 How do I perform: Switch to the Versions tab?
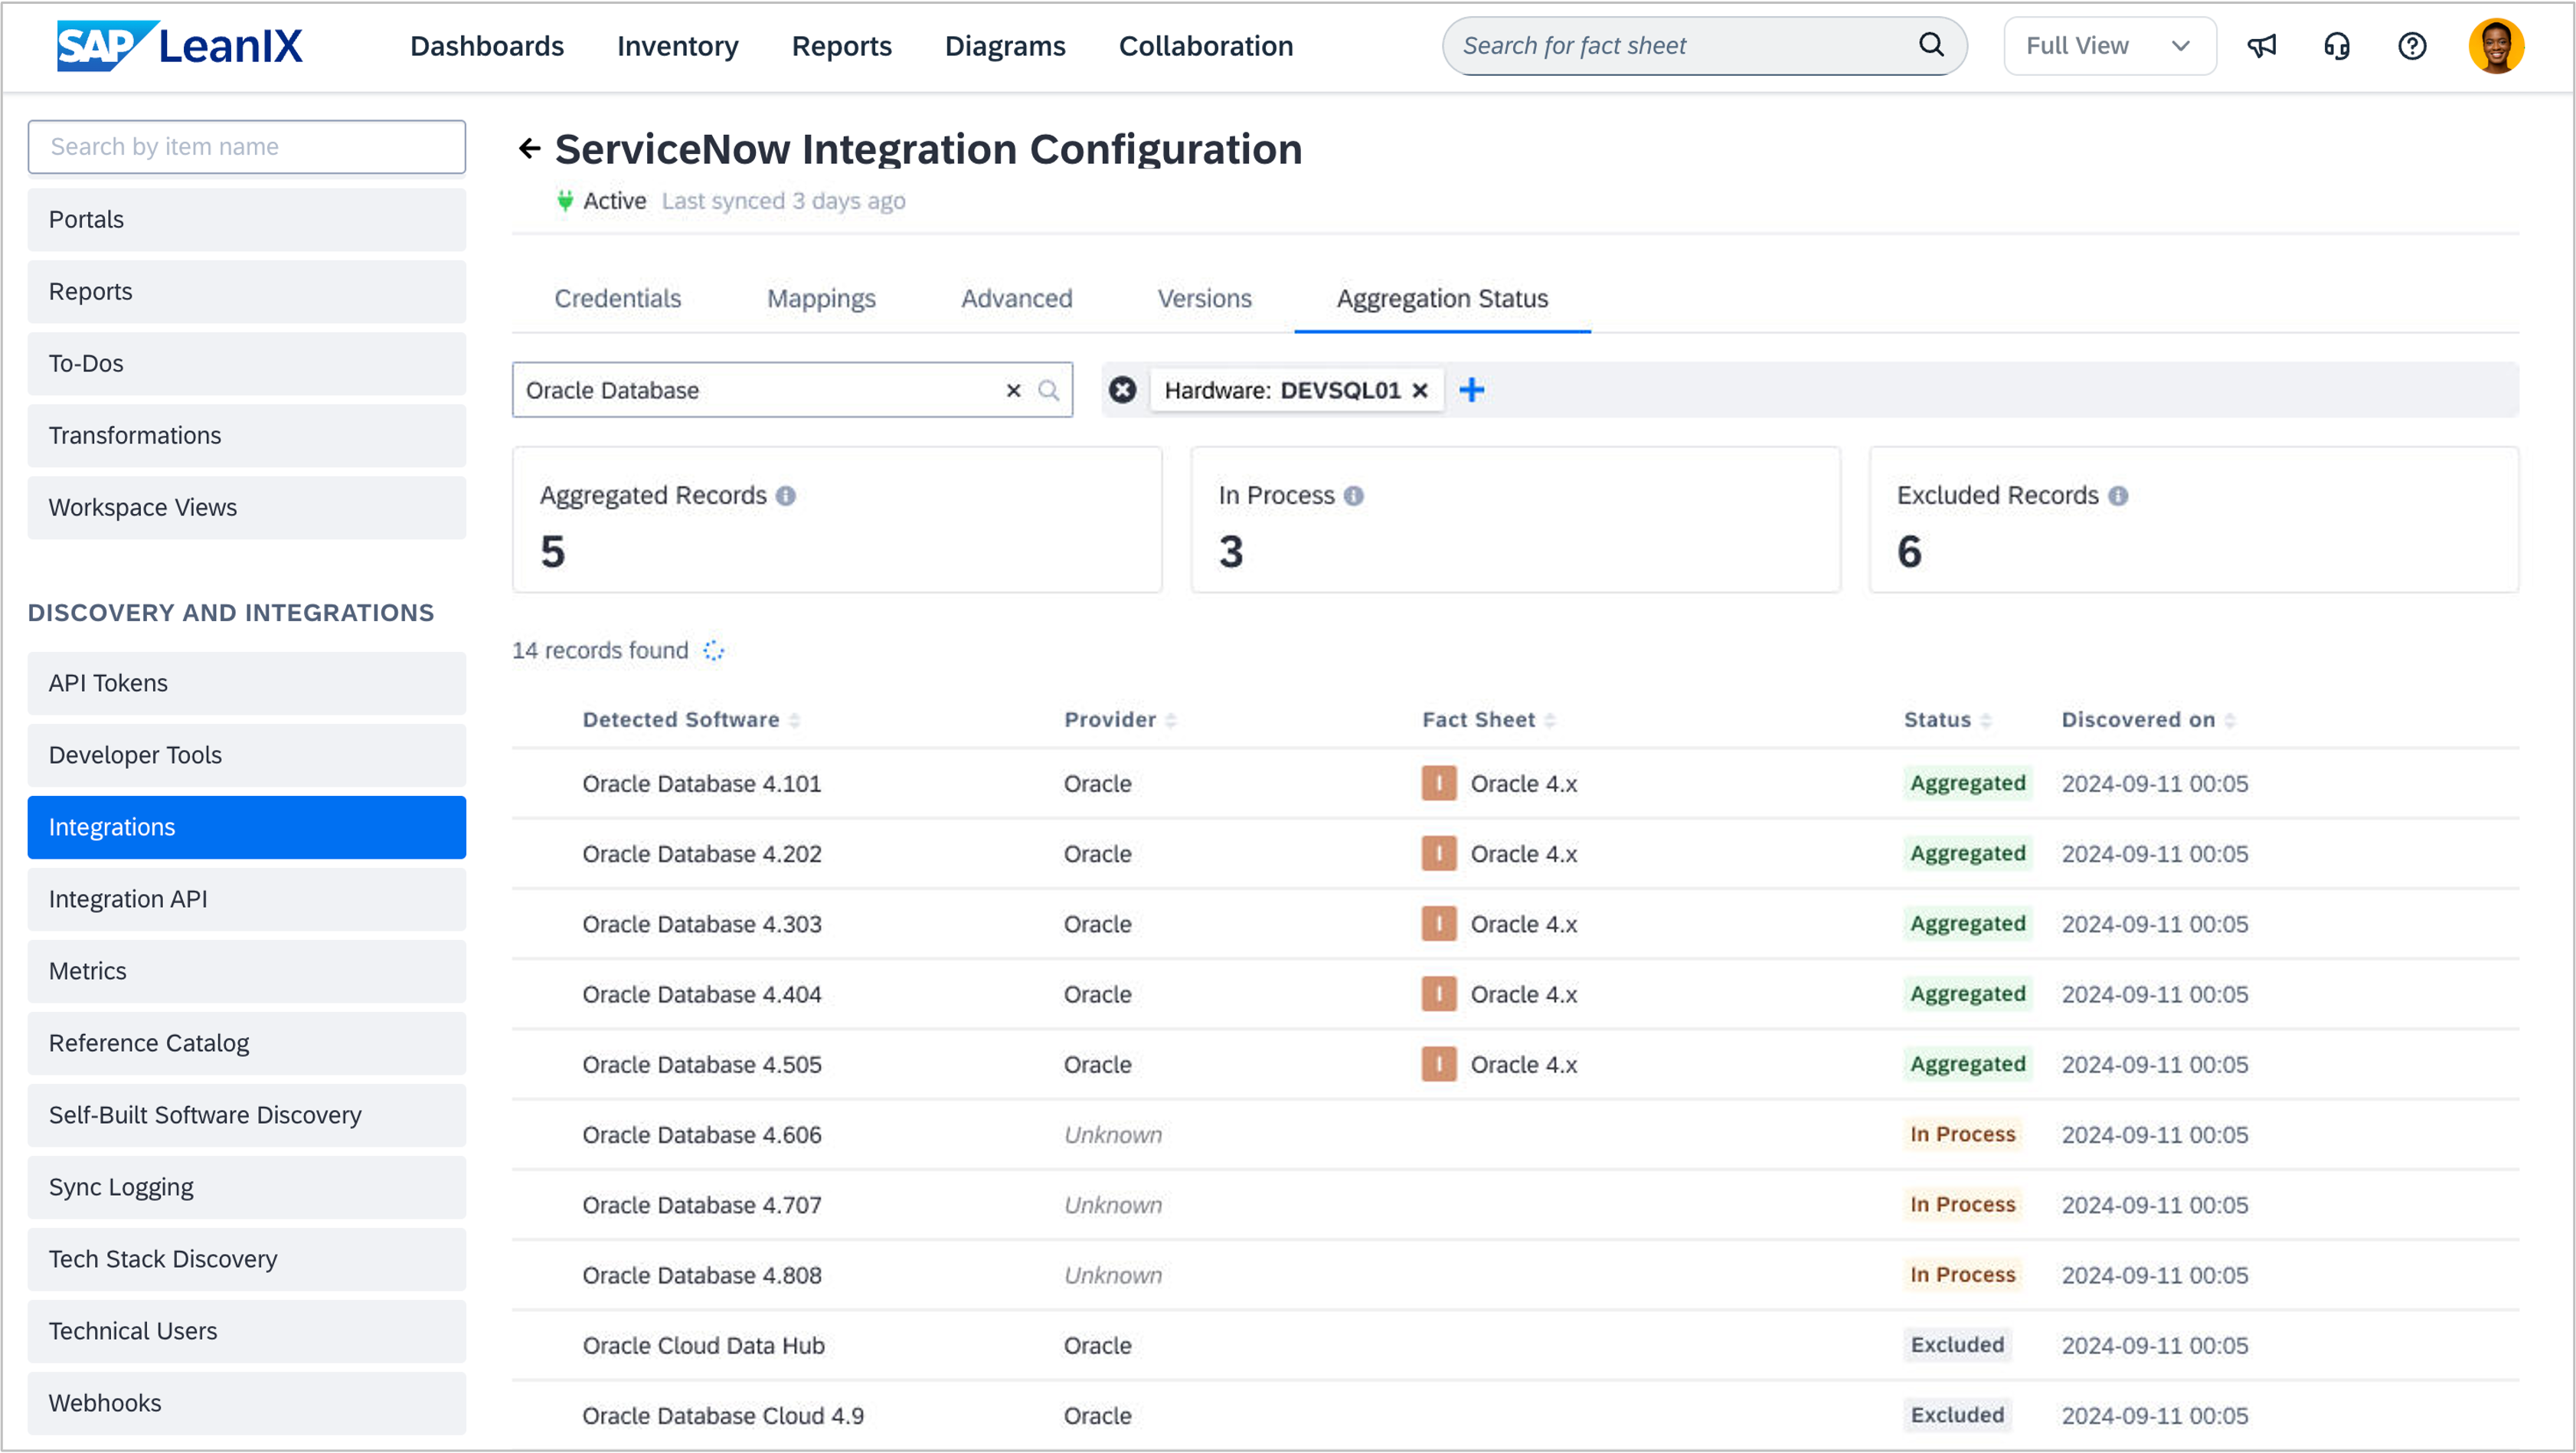(x=1204, y=299)
